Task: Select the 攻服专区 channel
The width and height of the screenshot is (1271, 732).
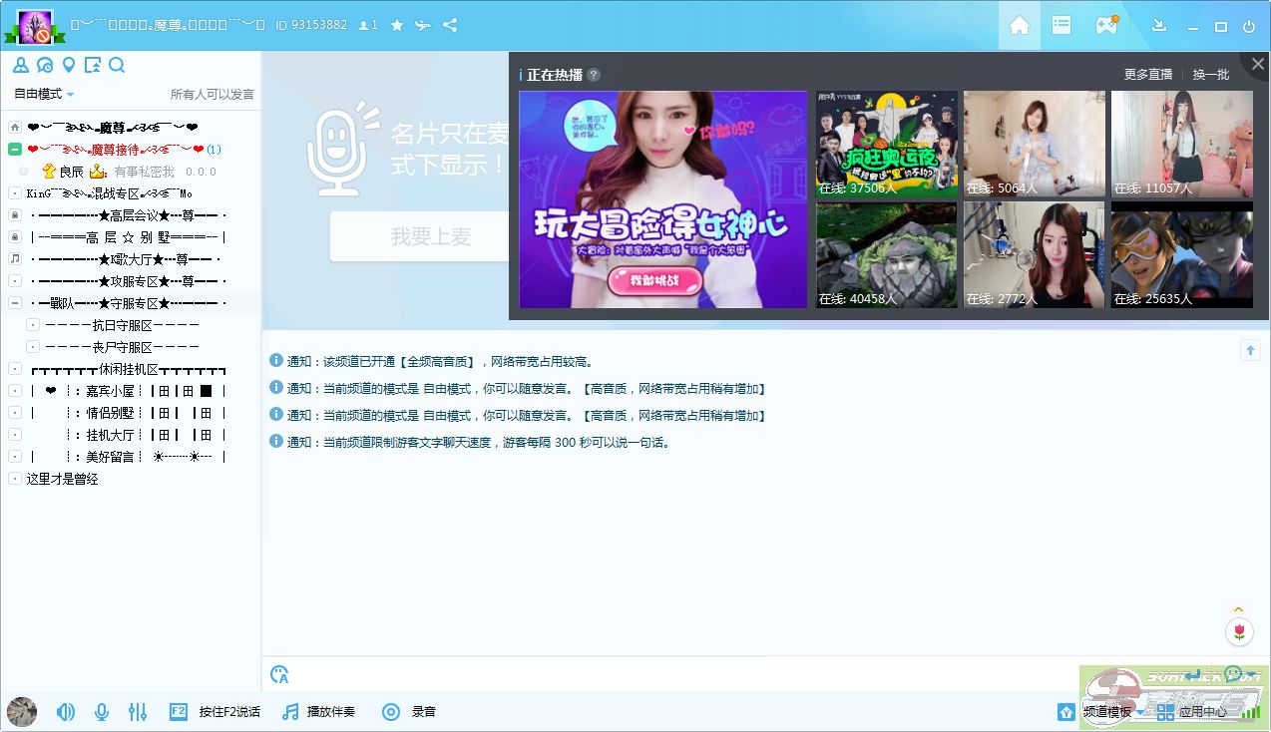Action: (130, 281)
